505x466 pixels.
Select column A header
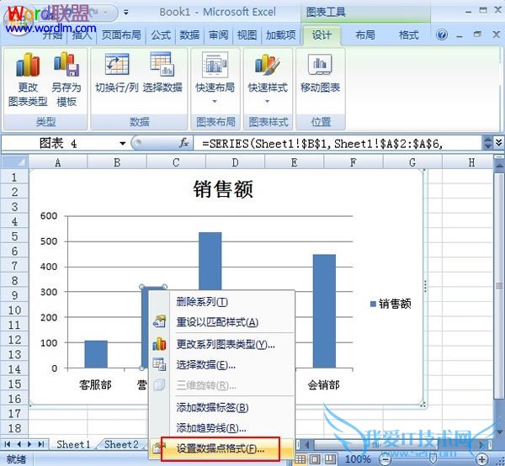tap(57, 162)
